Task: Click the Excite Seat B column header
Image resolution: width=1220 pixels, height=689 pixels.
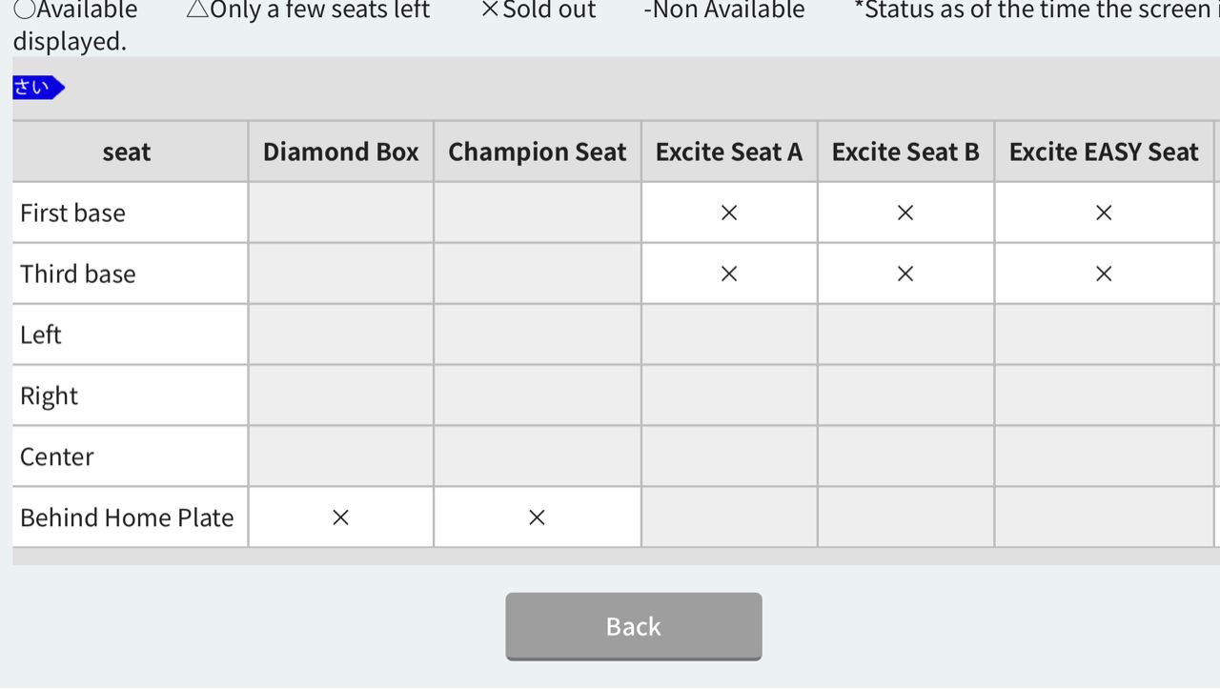Action: coord(905,152)
